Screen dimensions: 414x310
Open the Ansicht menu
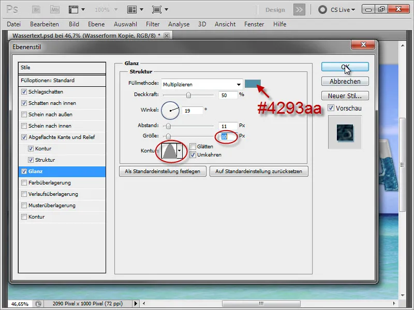[x=225, y=24]
